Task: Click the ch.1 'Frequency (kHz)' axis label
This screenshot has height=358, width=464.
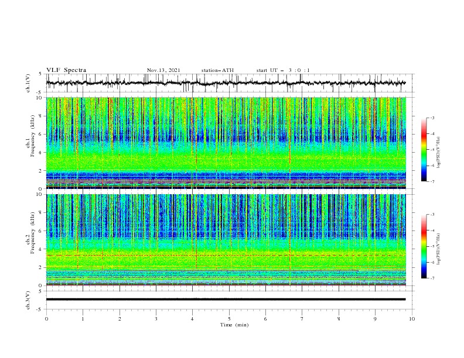Action: [33, 136]
